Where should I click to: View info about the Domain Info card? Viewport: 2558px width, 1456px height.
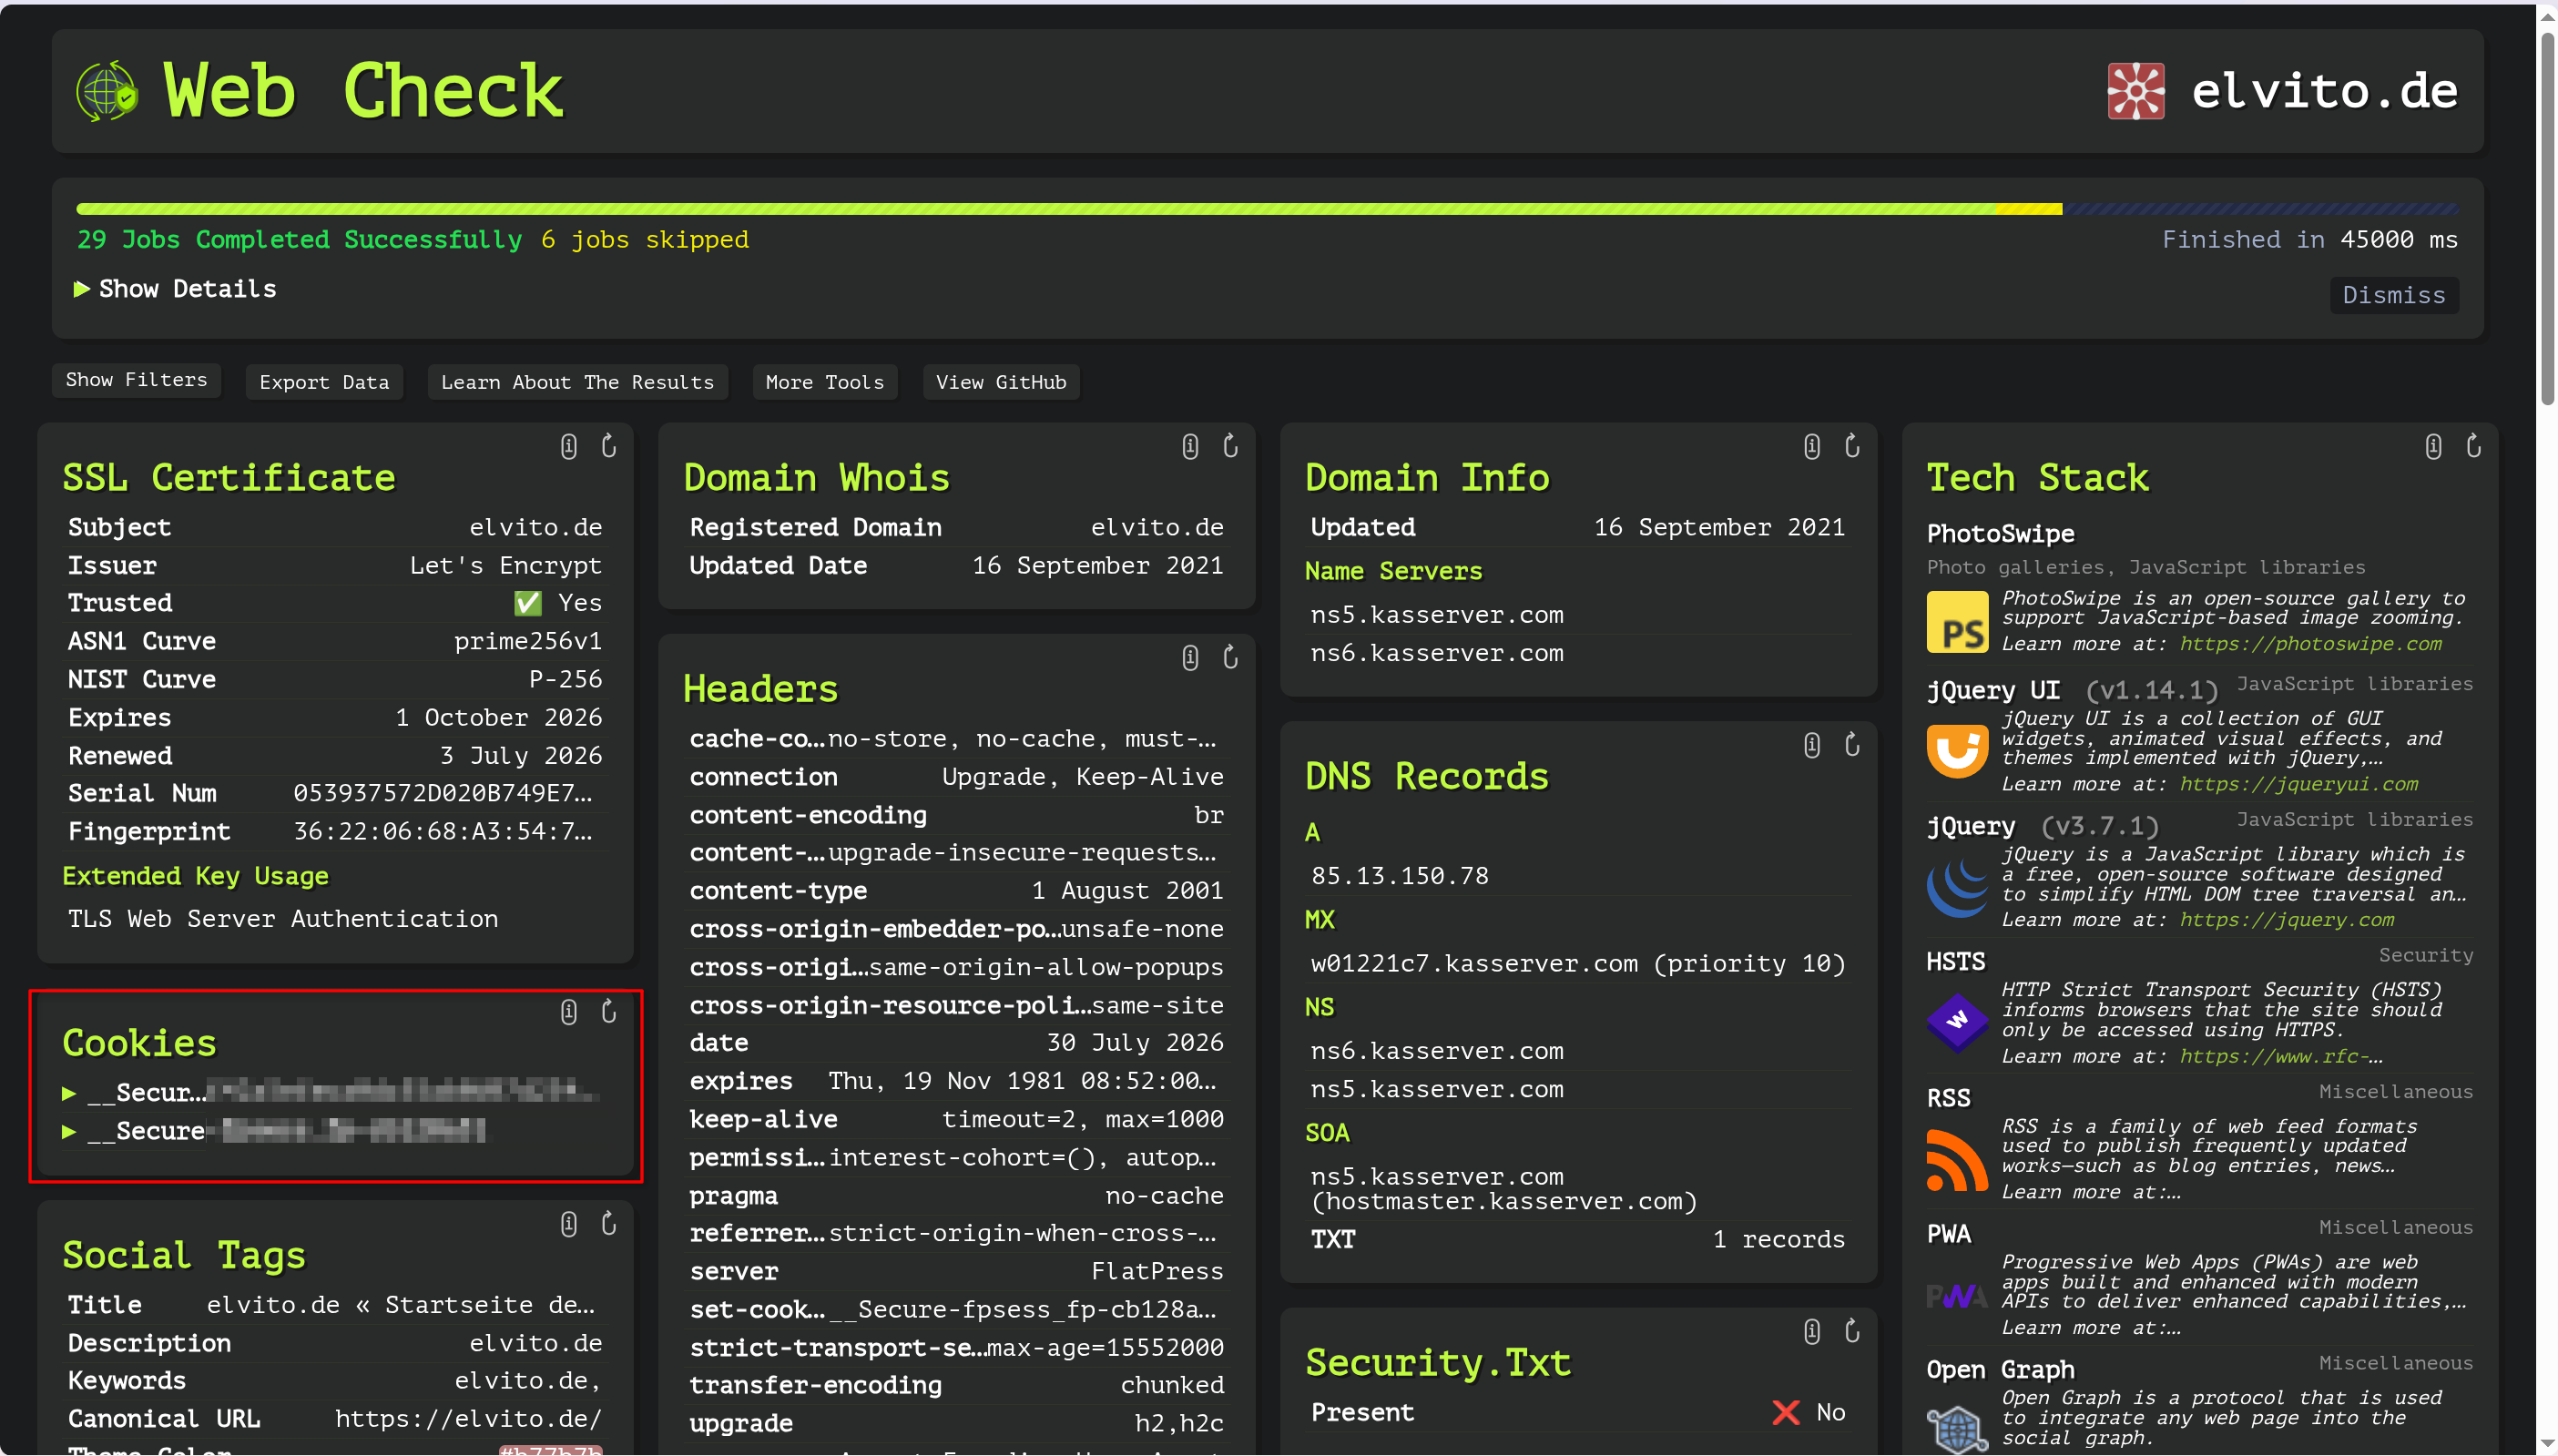click(x=1812, y=446)
